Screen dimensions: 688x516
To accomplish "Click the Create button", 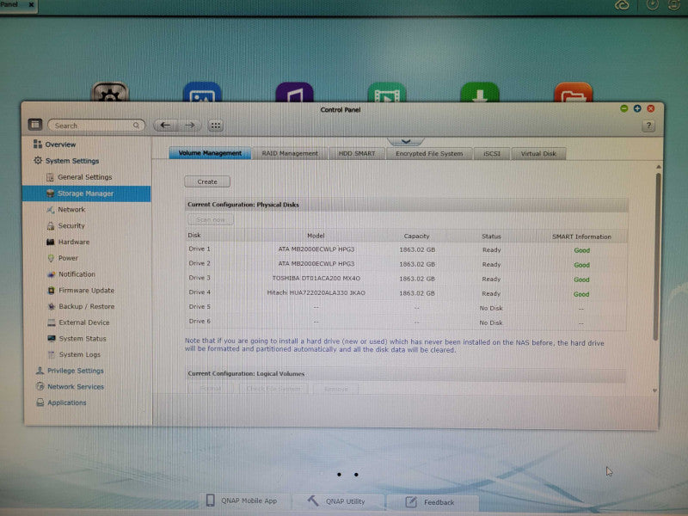I will [x=207, y=181].
